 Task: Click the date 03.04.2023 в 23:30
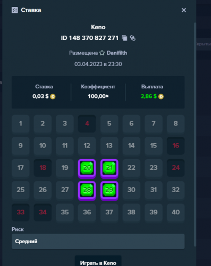[98, 64]
